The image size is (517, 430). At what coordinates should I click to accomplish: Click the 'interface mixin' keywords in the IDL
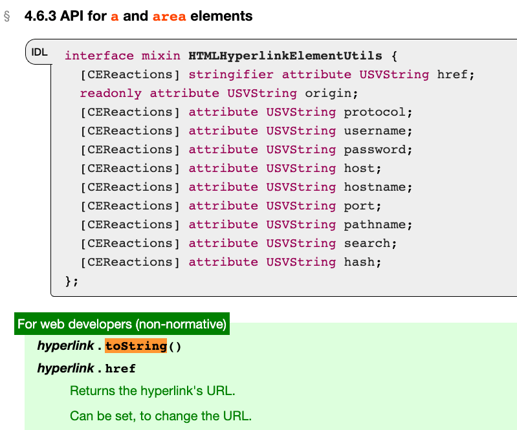coord(123,56)
